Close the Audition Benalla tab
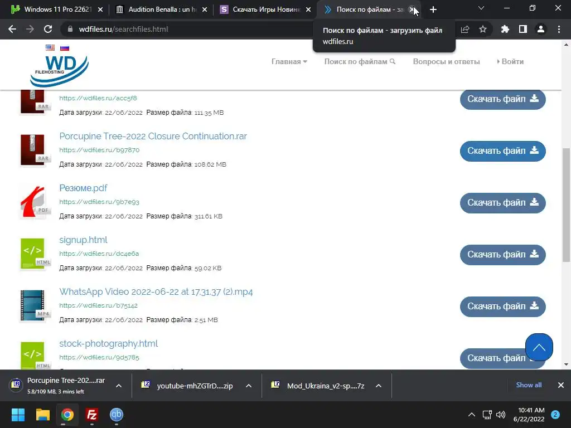Image resolution: width=571 pixels, height=428 pixels. click(x=205, y=9)
